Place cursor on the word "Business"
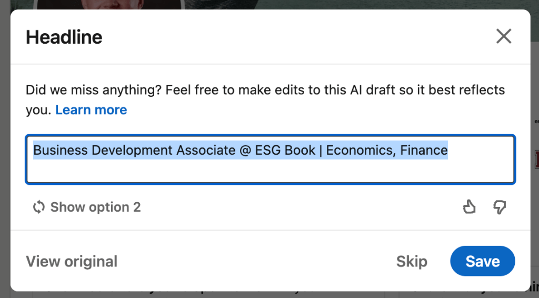This screenshot has width=539, height=298. 61,151
